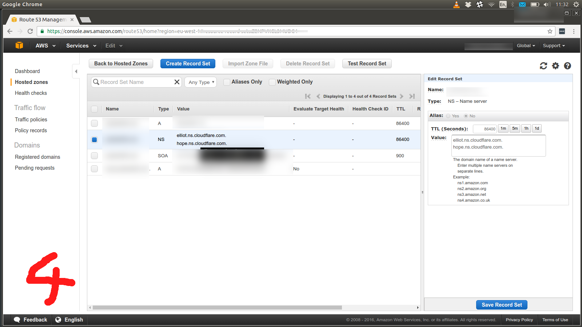Screen dimensions: 582x327
Task: Go to first page of record sets
Action: tap(308, 96)
